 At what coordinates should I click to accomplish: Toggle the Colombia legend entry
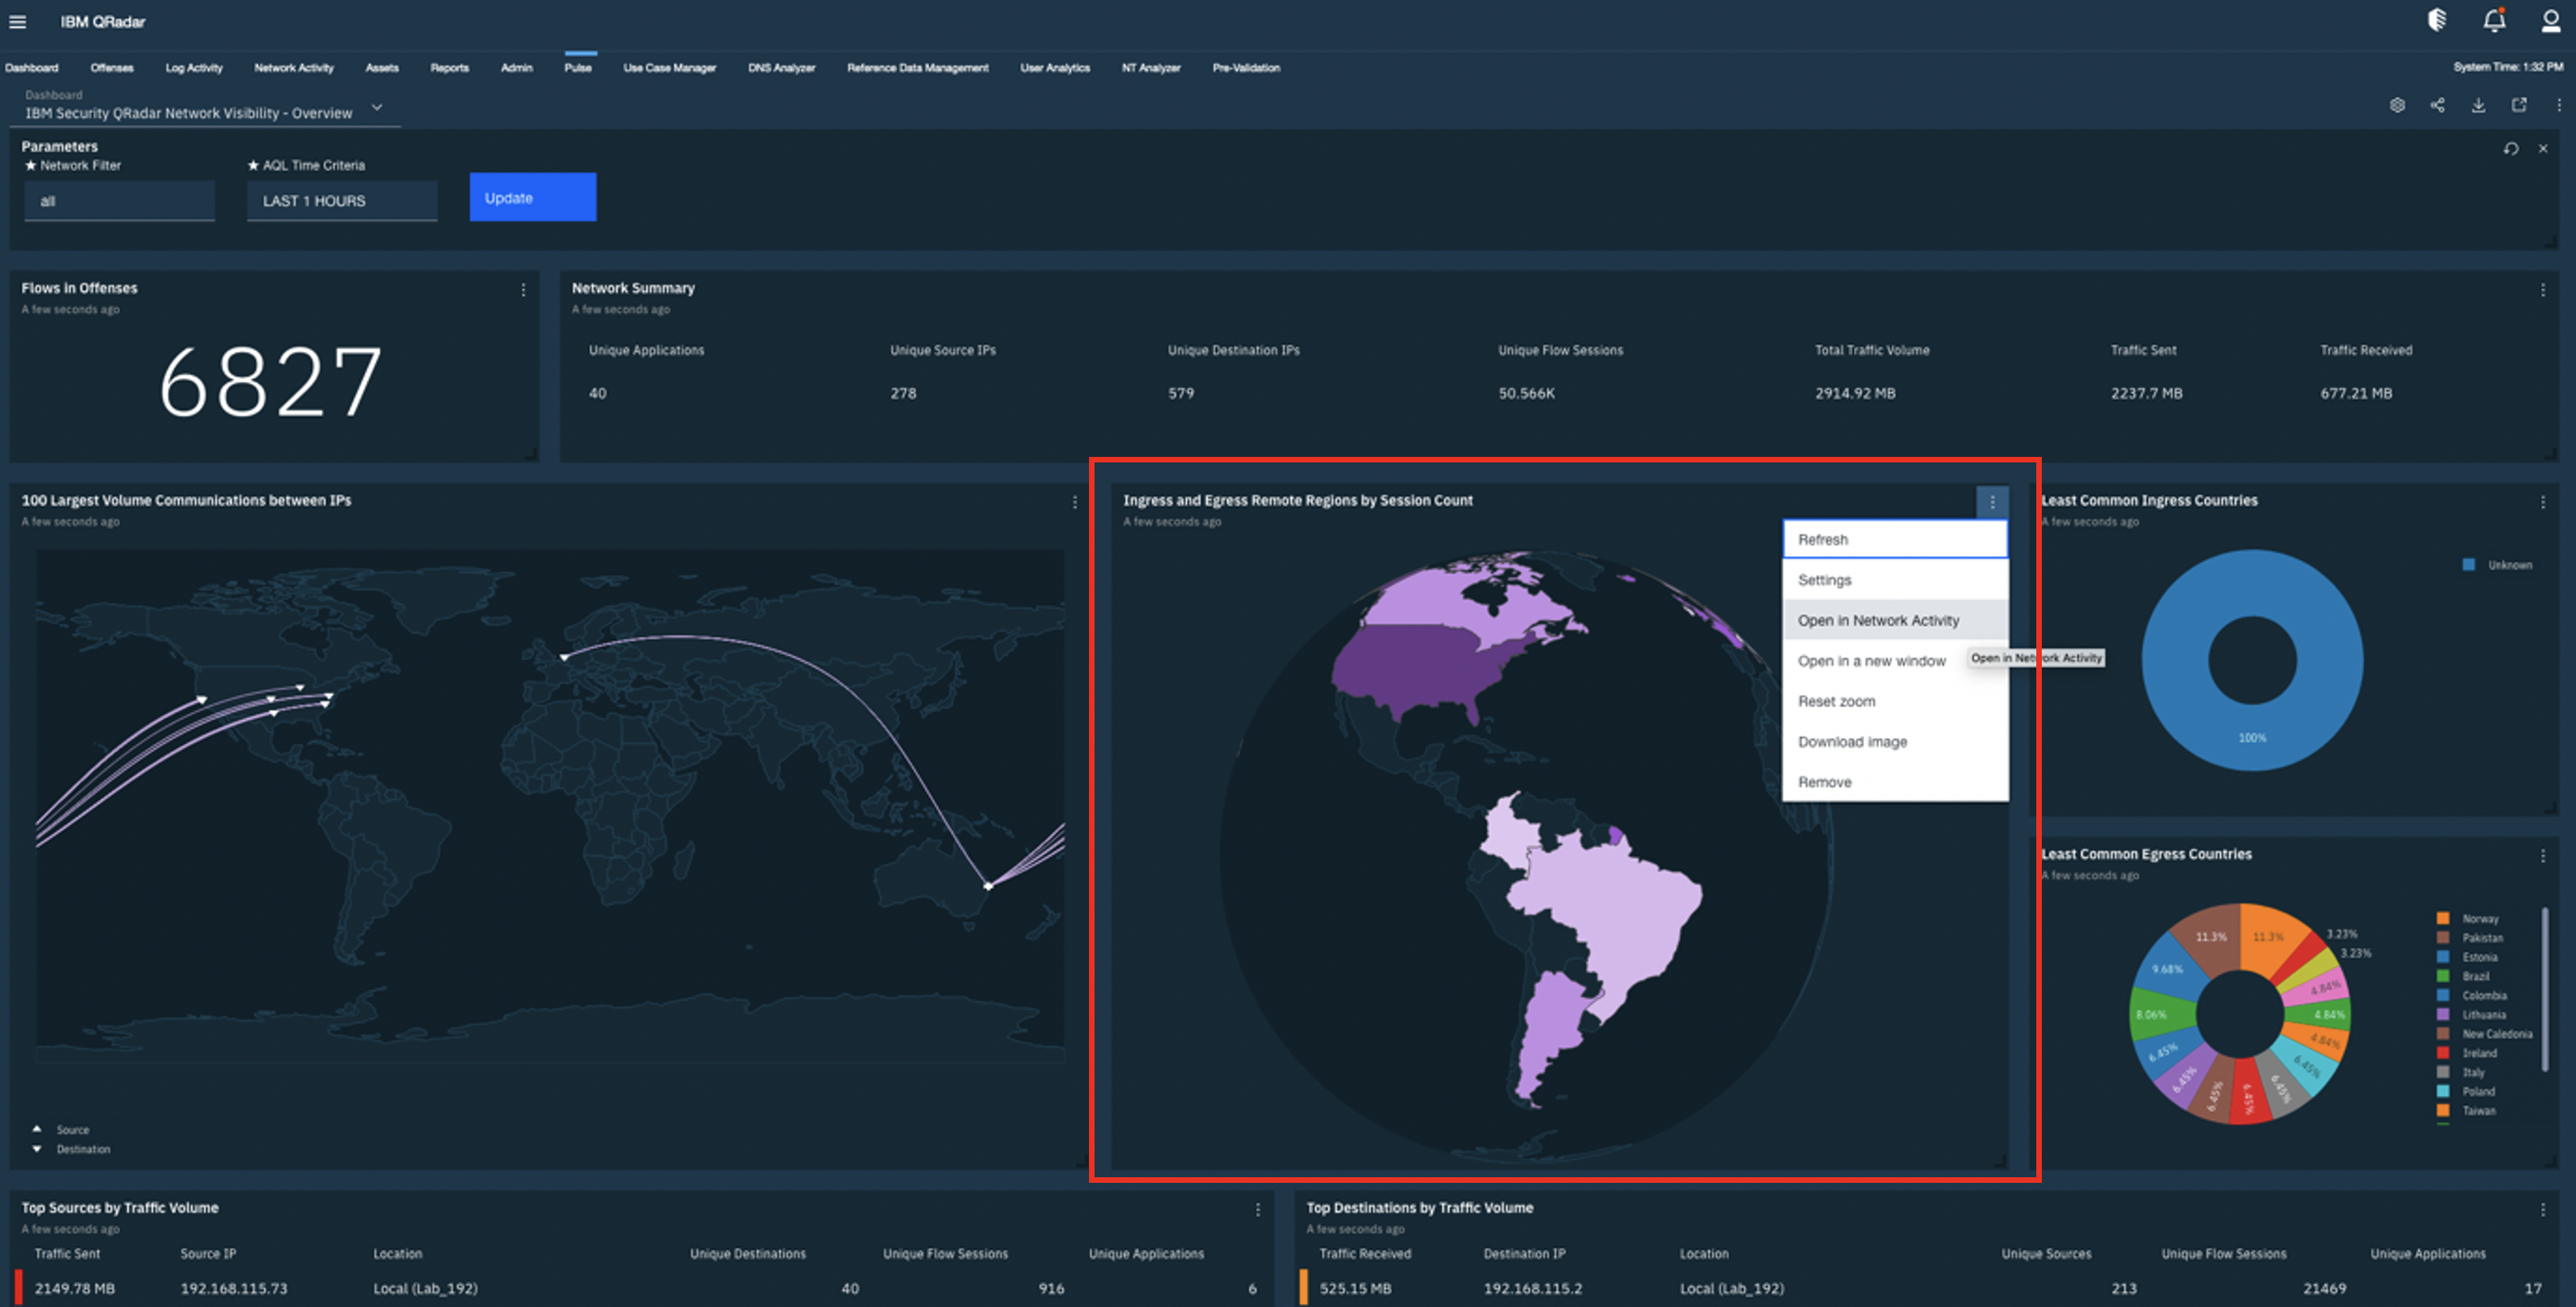tap(2473, 995)
